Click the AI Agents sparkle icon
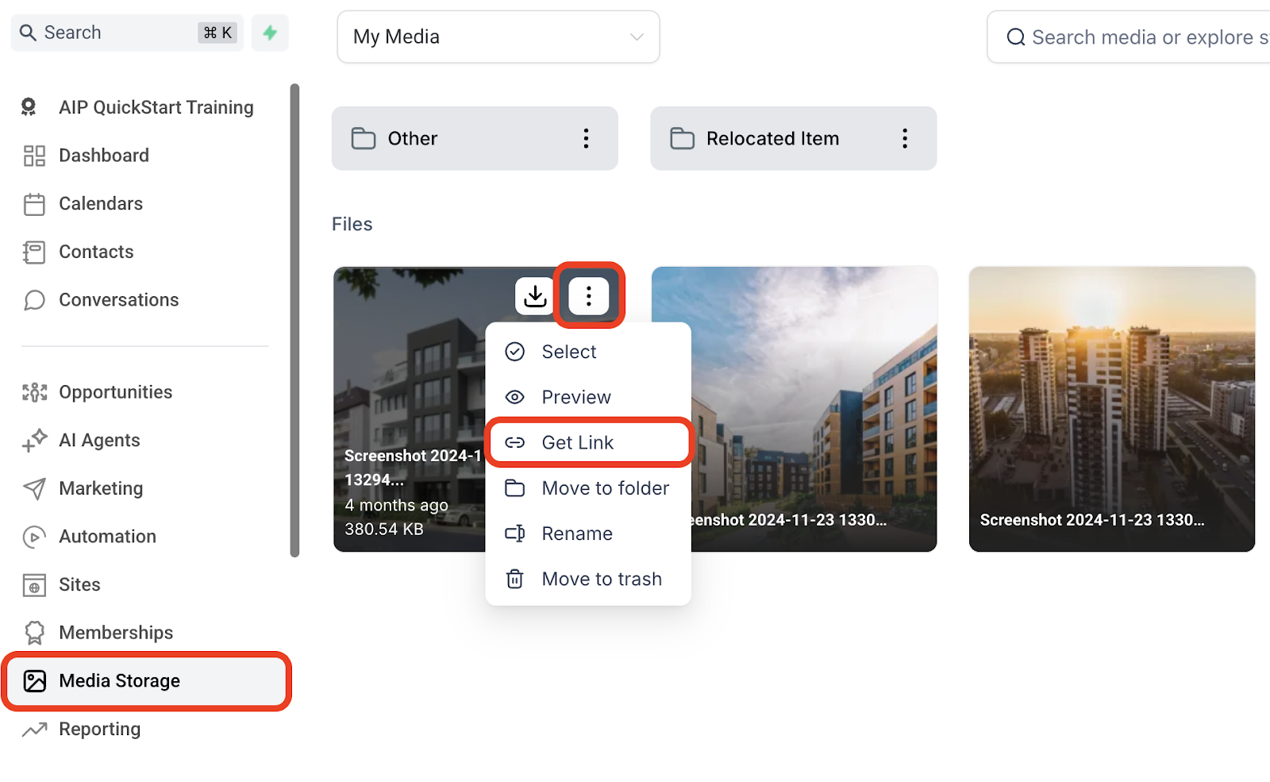This screenshot has height=782, width=1270. click(x=34, y=441)
